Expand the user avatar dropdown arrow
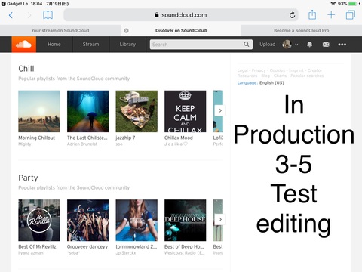This screenshot has width=362, height=272. (x=296, y=45)
